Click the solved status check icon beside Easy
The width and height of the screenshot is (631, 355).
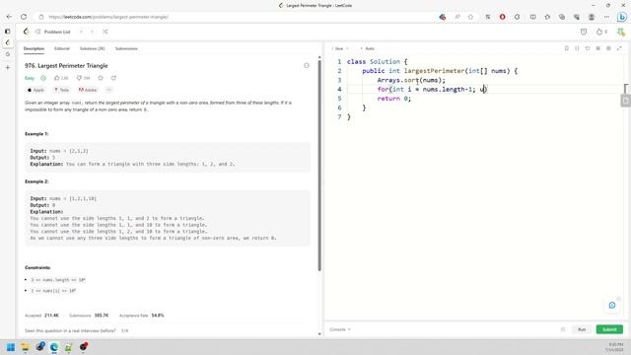coord(43,78)
